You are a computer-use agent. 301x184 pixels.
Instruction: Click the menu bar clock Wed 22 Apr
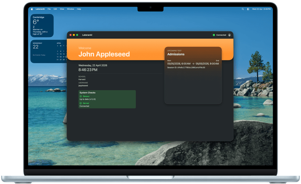tap(261, 9)
